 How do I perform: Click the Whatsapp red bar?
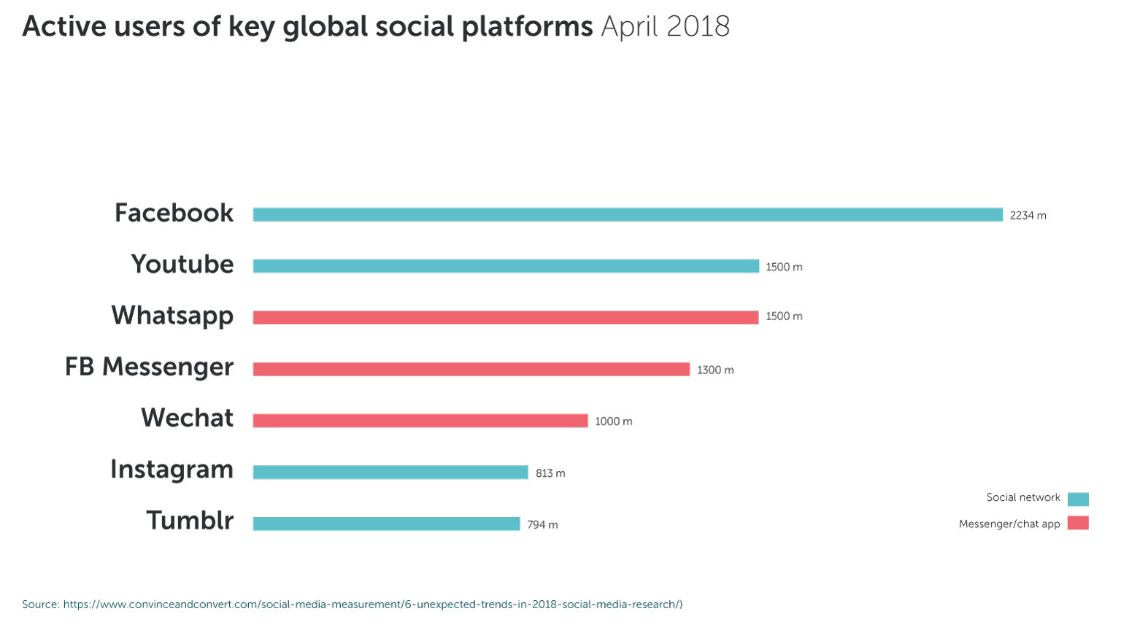click(x=506, y=317)
